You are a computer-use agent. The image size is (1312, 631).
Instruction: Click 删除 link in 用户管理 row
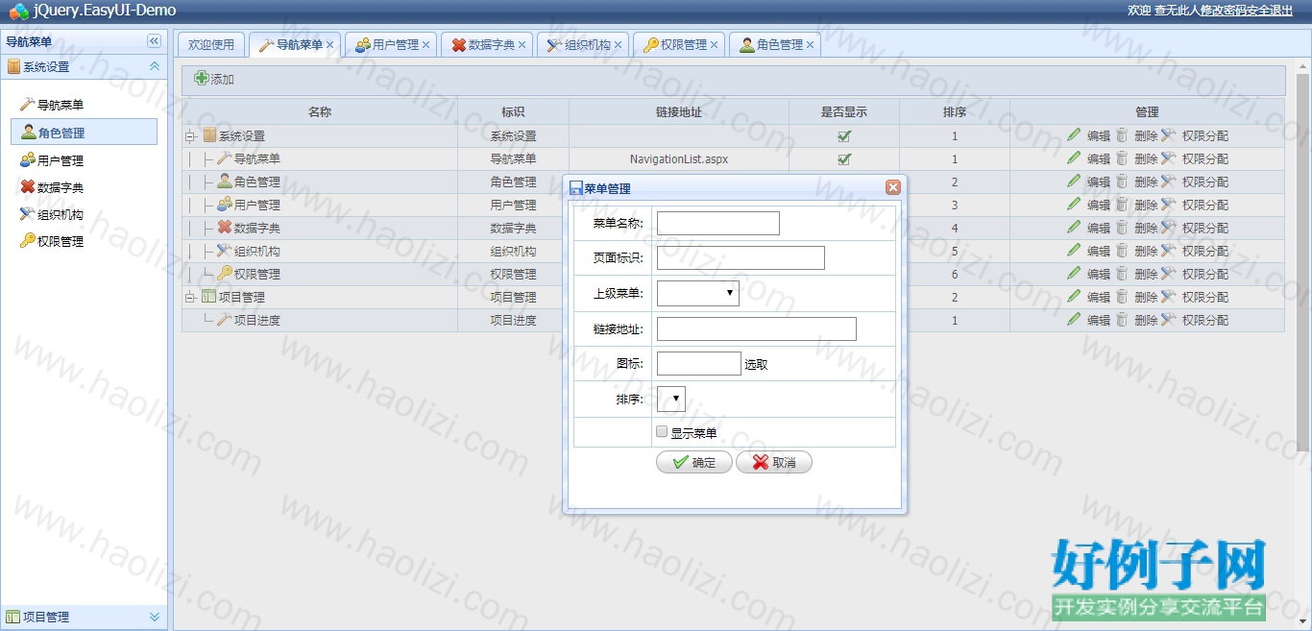point(1146,205)
